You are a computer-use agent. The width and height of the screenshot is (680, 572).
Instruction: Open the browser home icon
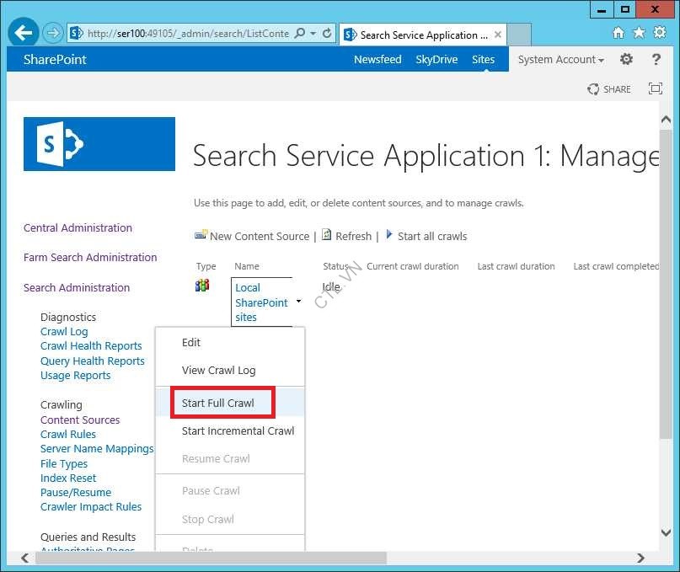(618, 34)
